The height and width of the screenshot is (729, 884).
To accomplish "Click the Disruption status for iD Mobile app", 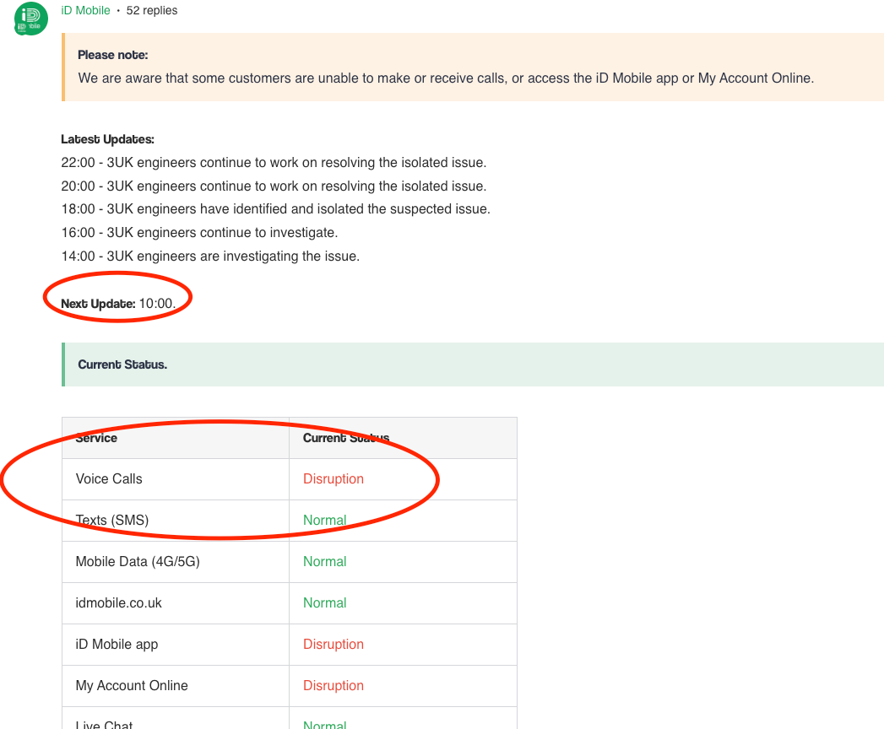I will click(x=334, y=644).
